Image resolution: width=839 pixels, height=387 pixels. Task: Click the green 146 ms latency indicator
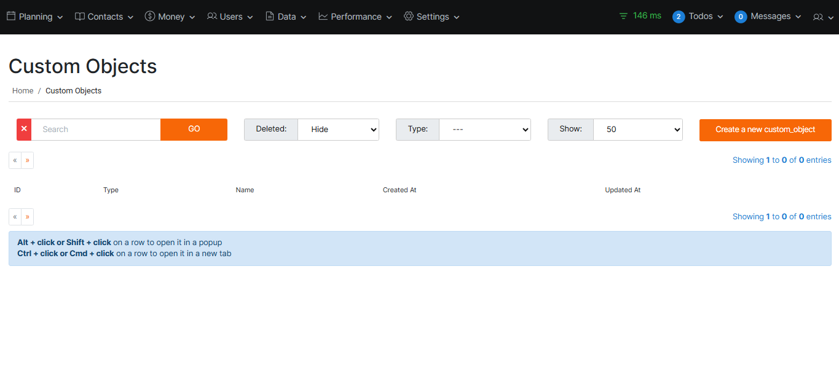tap(640, 16)
